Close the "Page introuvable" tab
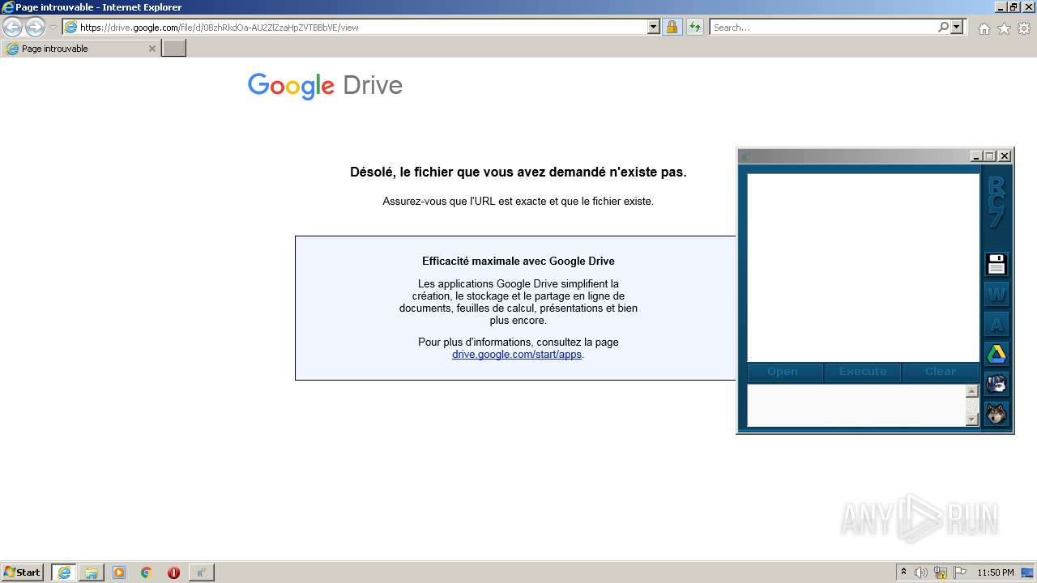1037x583 pixels. click(x=151, y=49)
